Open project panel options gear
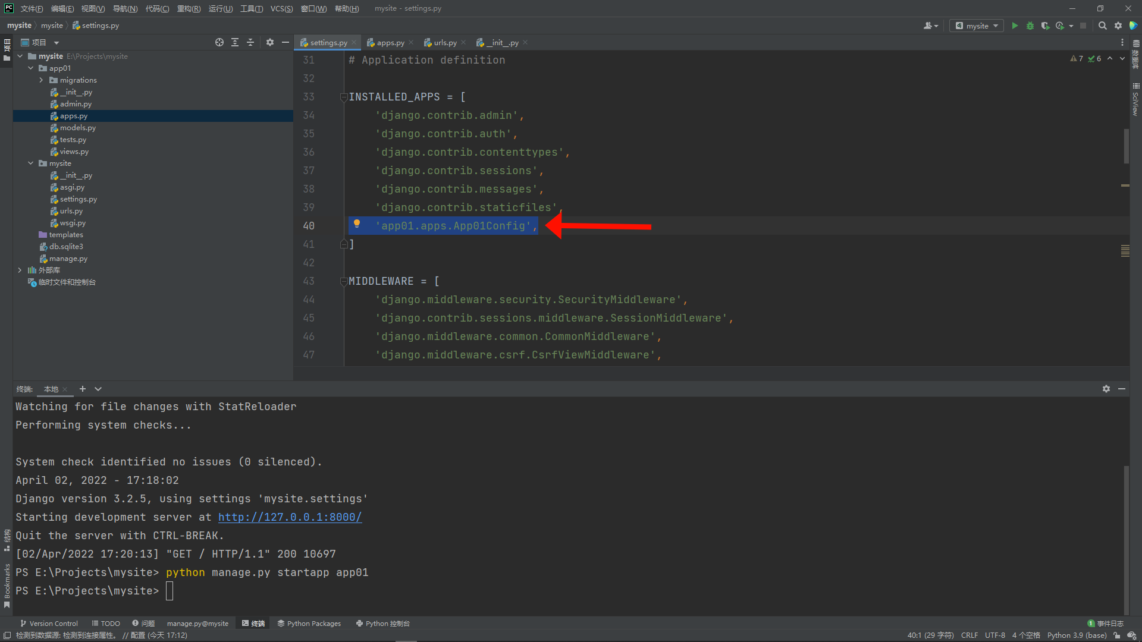The image size is (1142, 642). click(270, 42)
